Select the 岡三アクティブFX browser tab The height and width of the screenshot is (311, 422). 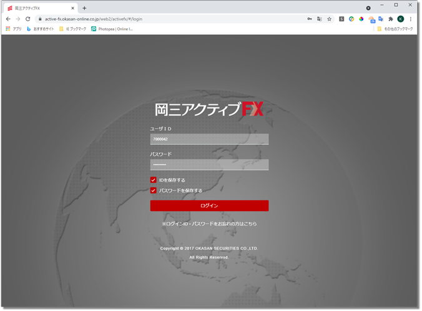click(x=41, y=8)
